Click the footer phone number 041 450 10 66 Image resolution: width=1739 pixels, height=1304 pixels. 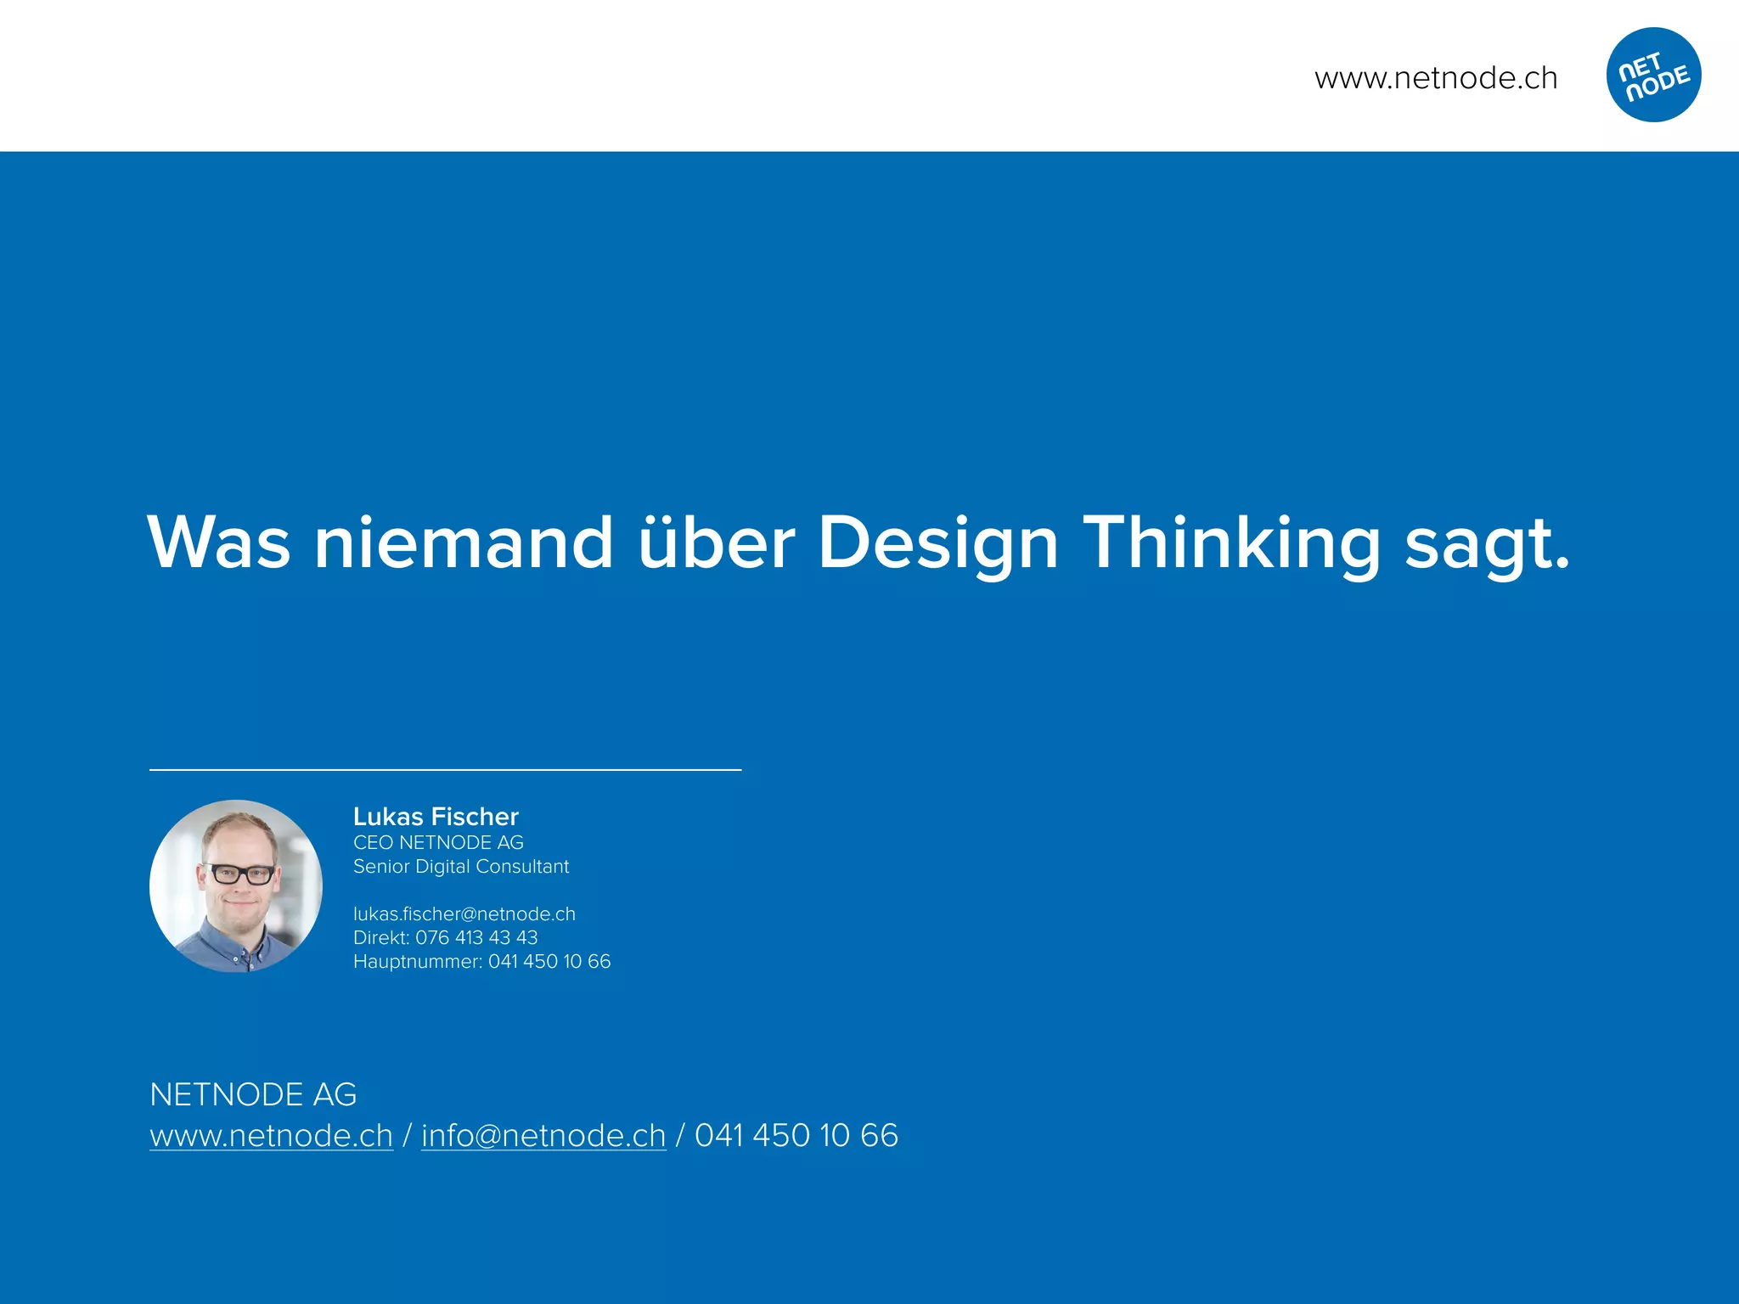pos(796,1136)
